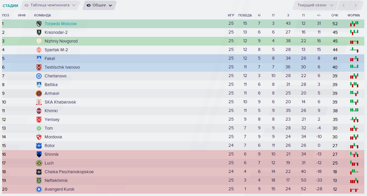
Task: Click the Avangard Kursk club logo
Action: point(39,189)
